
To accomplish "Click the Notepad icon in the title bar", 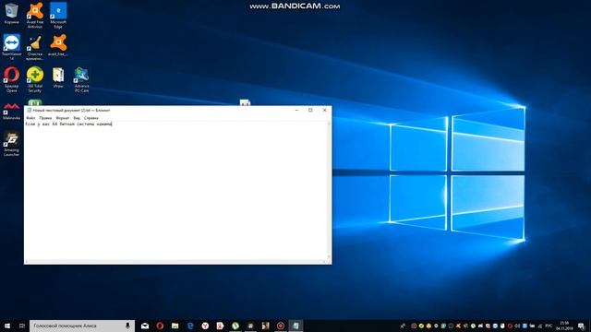I will pos(29,110).
